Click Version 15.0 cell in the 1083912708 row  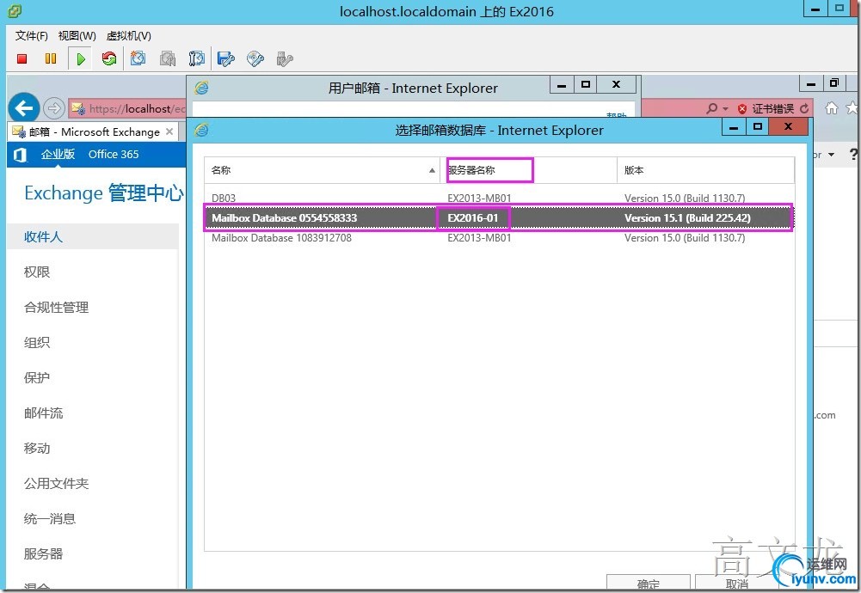pos(685,238)
